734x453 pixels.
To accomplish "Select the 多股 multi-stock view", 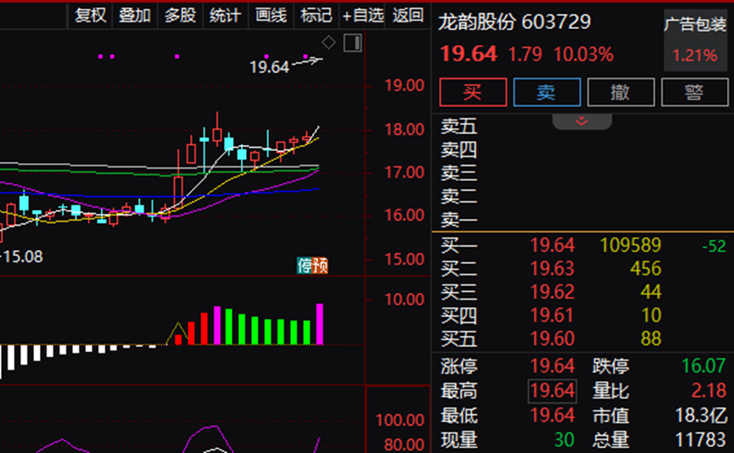I will point(180,15).
